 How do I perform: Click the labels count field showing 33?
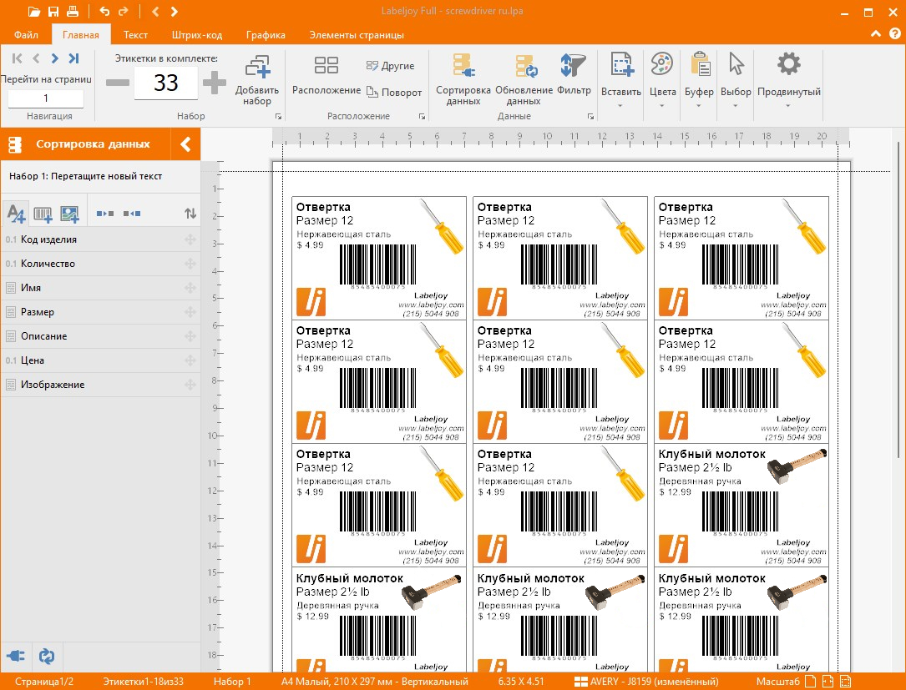[166, 83]
